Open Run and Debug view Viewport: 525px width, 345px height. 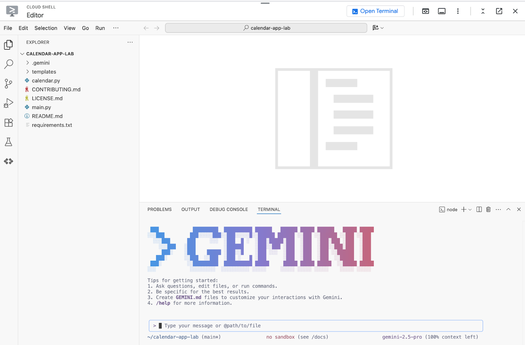pos(9,103)
